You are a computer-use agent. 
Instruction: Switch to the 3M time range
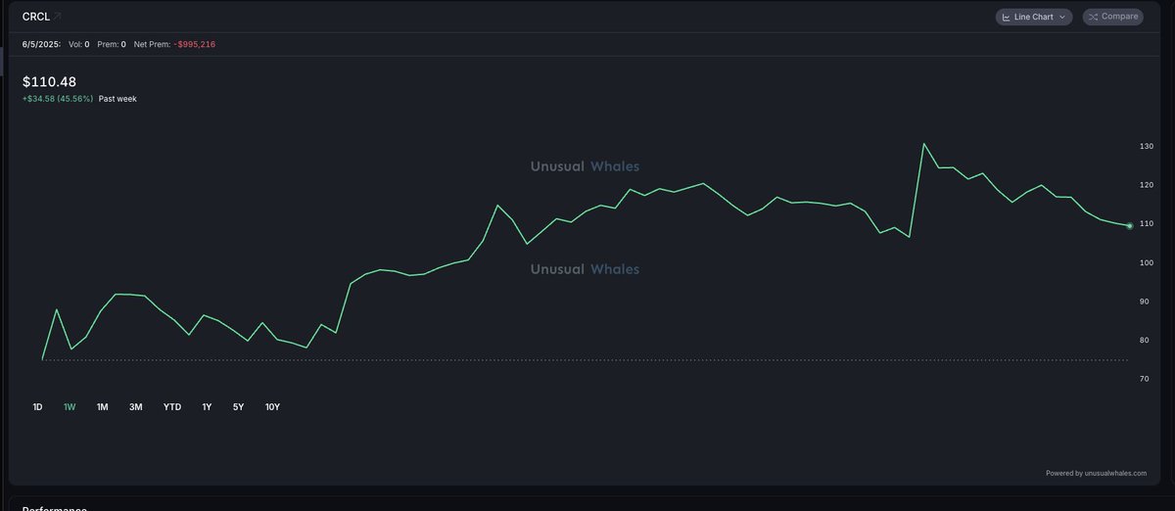pos(135,406)
